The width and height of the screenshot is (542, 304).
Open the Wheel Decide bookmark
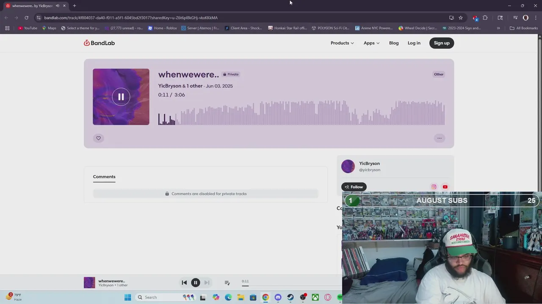tap(418, 28)
